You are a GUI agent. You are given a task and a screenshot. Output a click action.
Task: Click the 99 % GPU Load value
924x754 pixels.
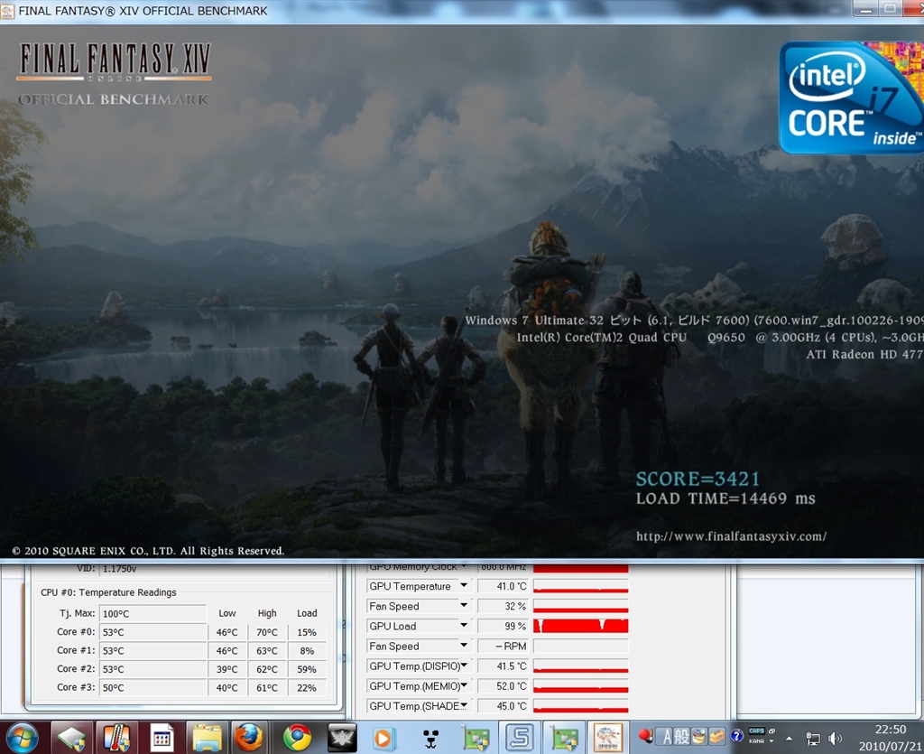pyautogui.click(x=504, y=626)
